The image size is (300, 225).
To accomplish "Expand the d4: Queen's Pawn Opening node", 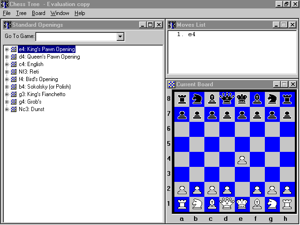I will (7, 57).
